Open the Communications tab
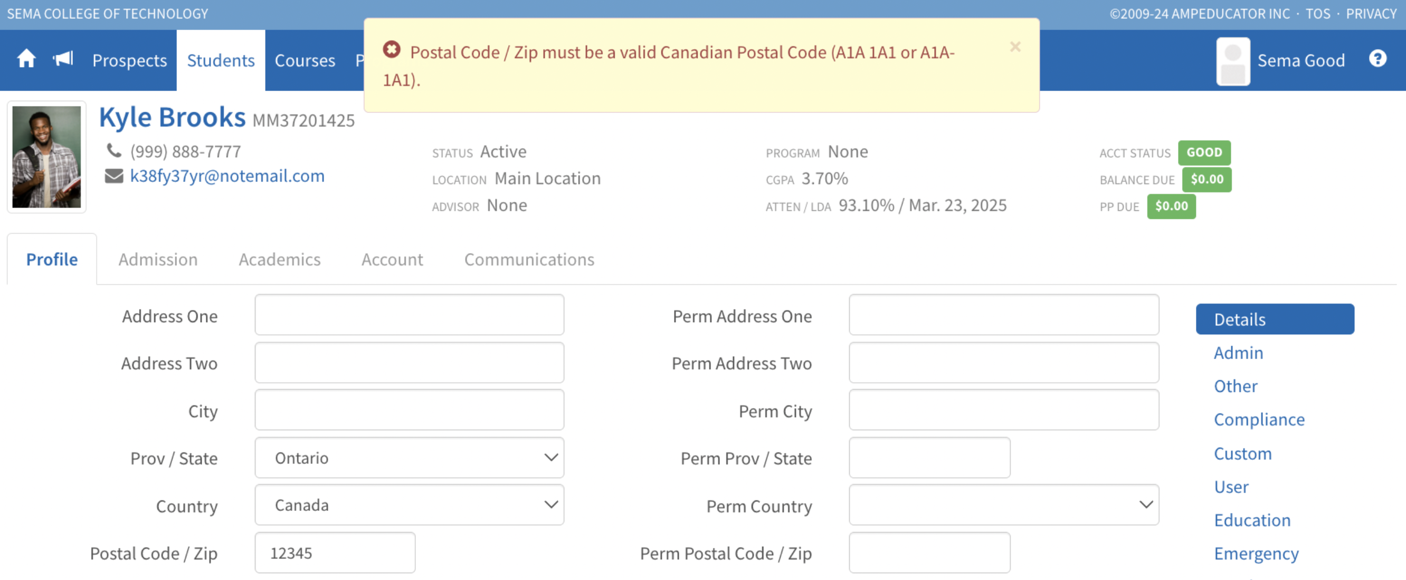 pos(529,259)
